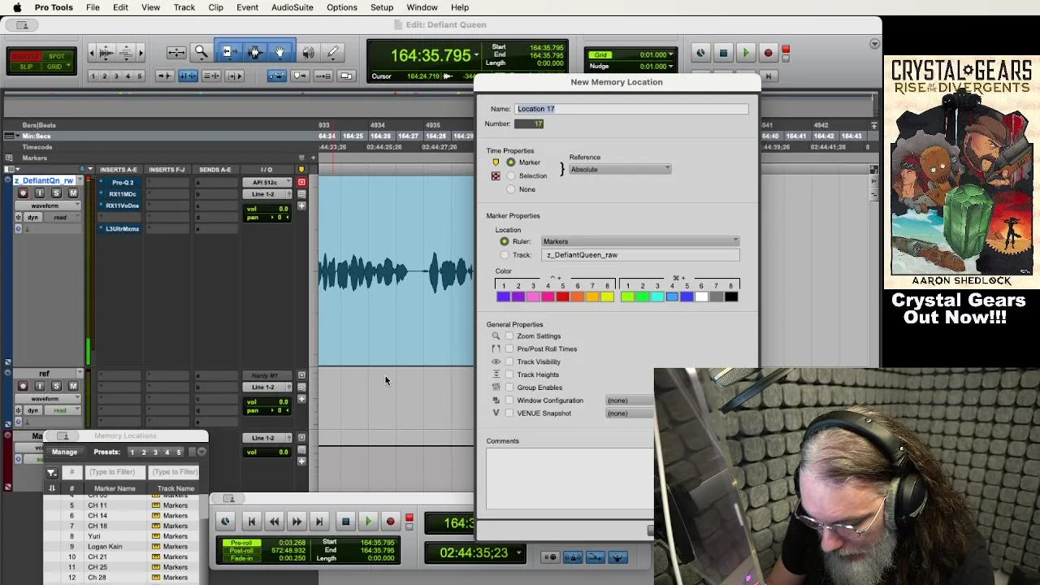The width and height of the screenshot is (1040, 585).
Task: Select the Trim tool
Action: click(228, 53)
